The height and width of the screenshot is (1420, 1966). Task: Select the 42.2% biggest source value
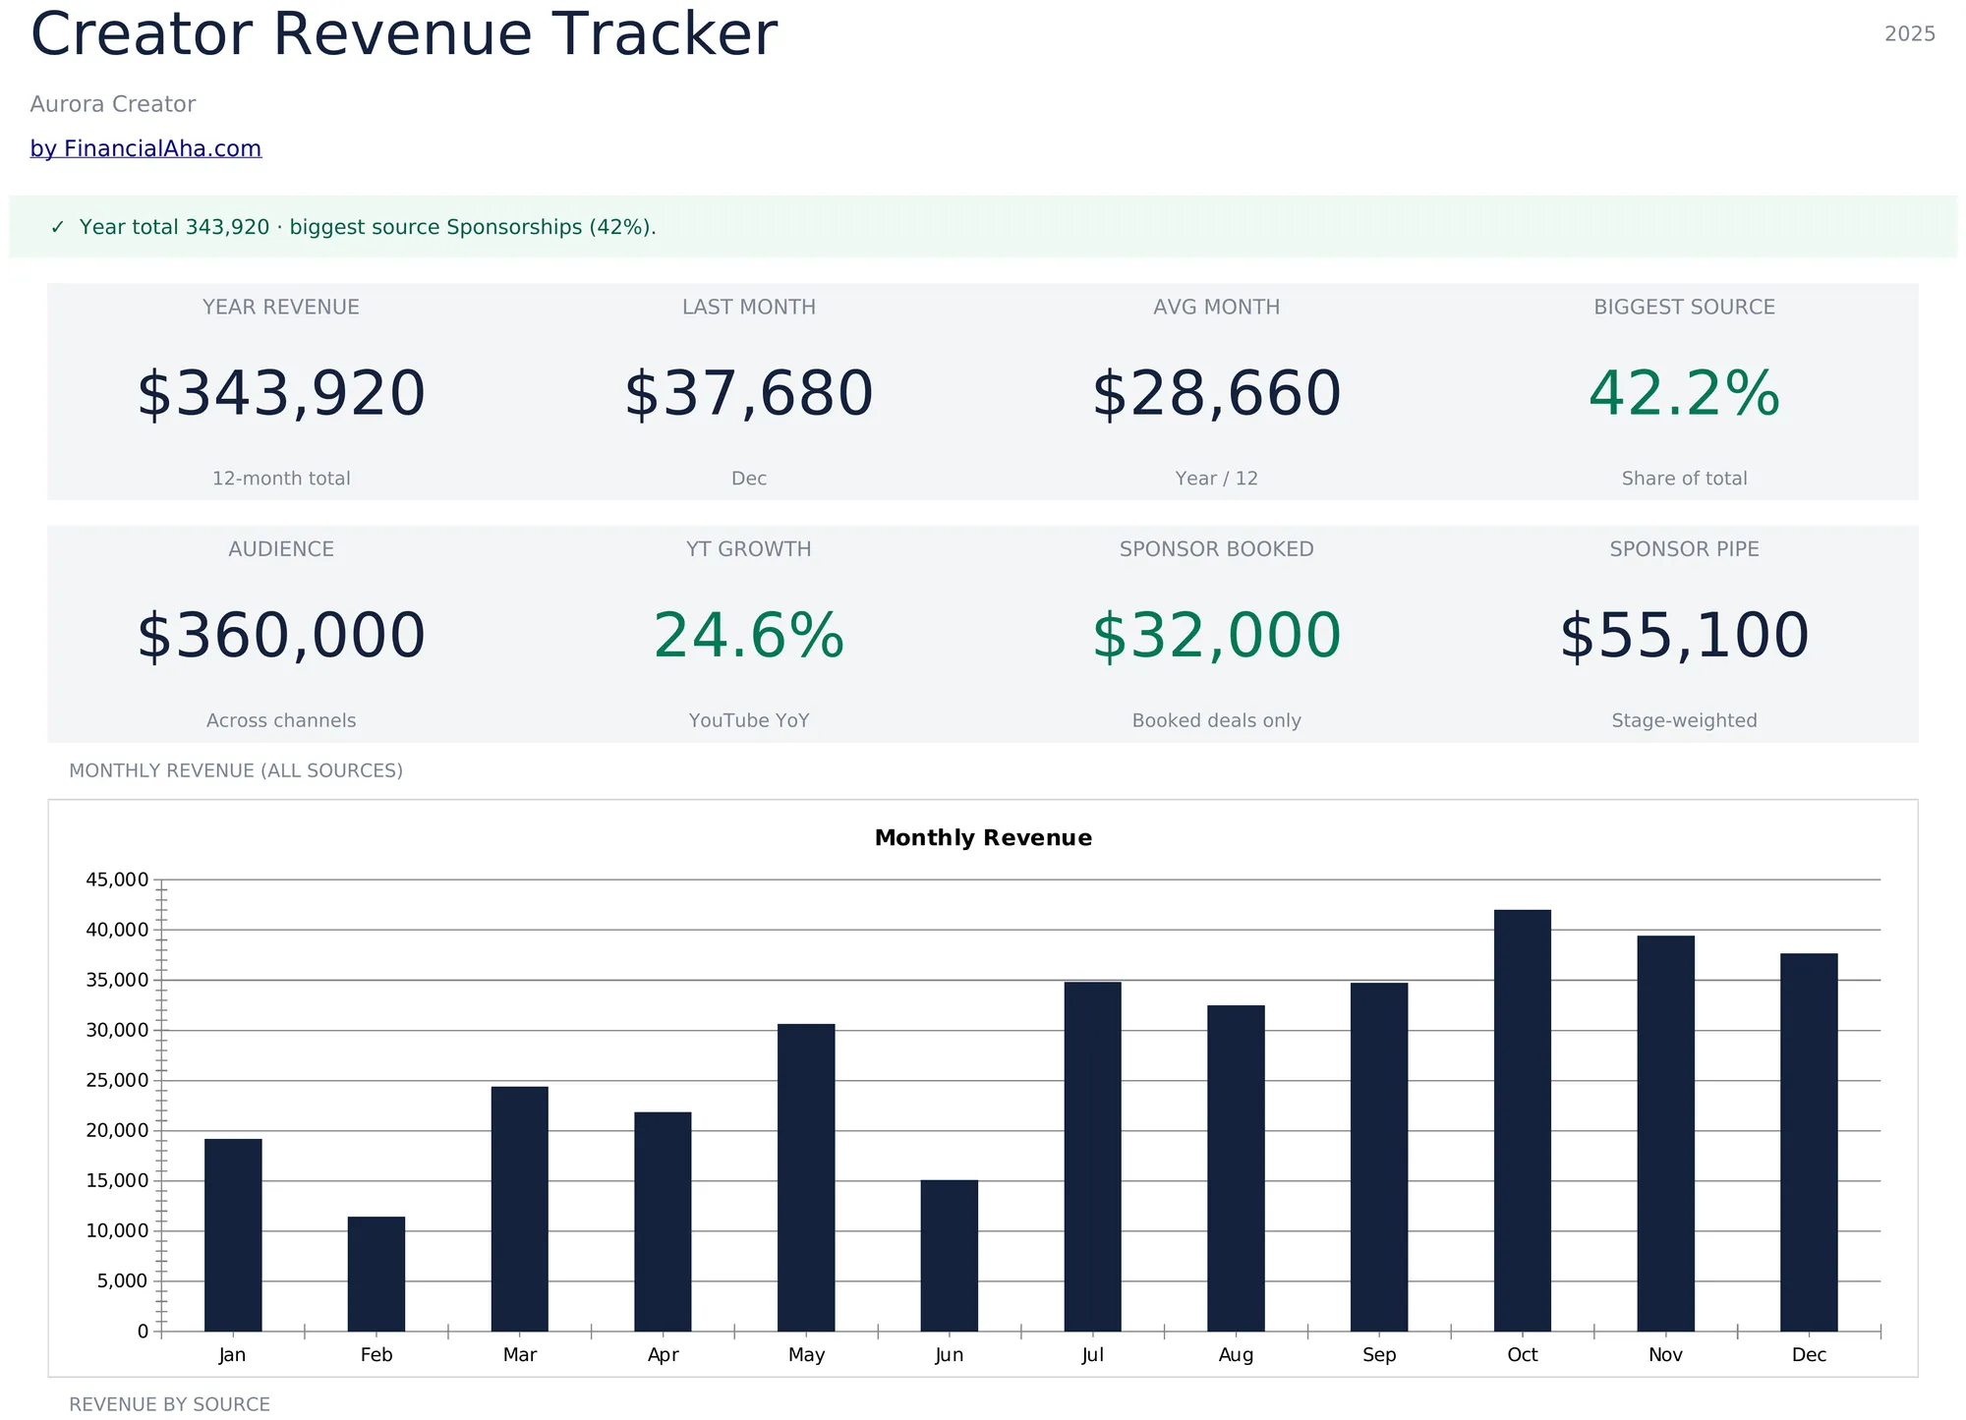pos(1685,394)
